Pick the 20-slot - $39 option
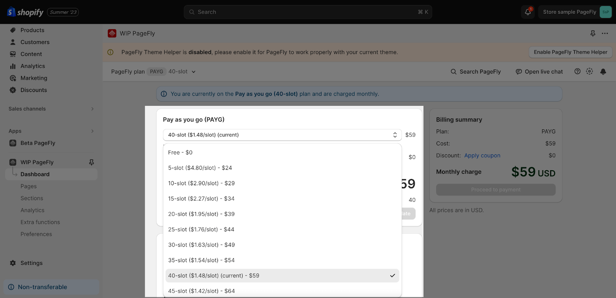This screenshot has height=298, width=616. point(282,214)
